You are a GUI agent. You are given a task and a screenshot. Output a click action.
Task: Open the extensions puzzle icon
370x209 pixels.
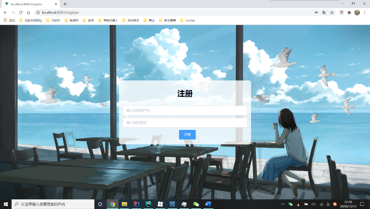(349, 13)
